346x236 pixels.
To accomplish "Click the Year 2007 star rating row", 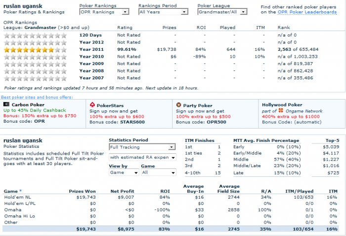I will (35, 78).
